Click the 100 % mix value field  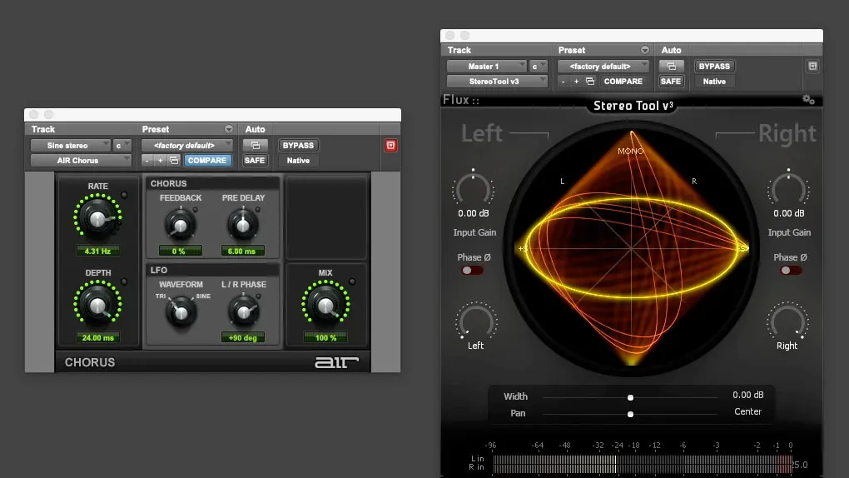pyautogui.click(x=325, y=337)
